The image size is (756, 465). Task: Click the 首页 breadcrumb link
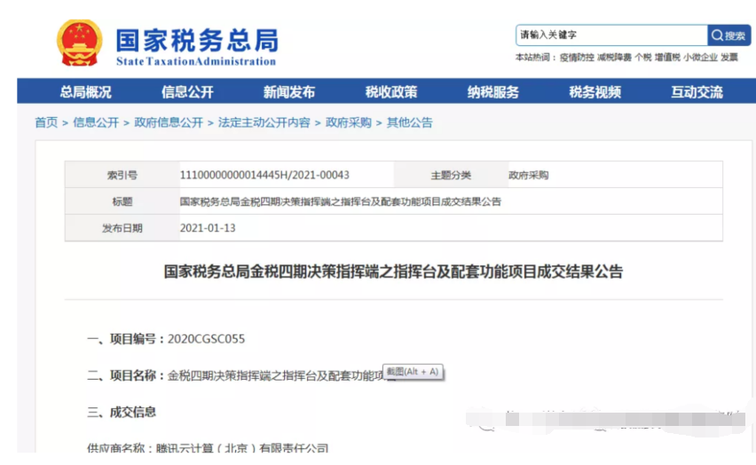click(46, 122)
